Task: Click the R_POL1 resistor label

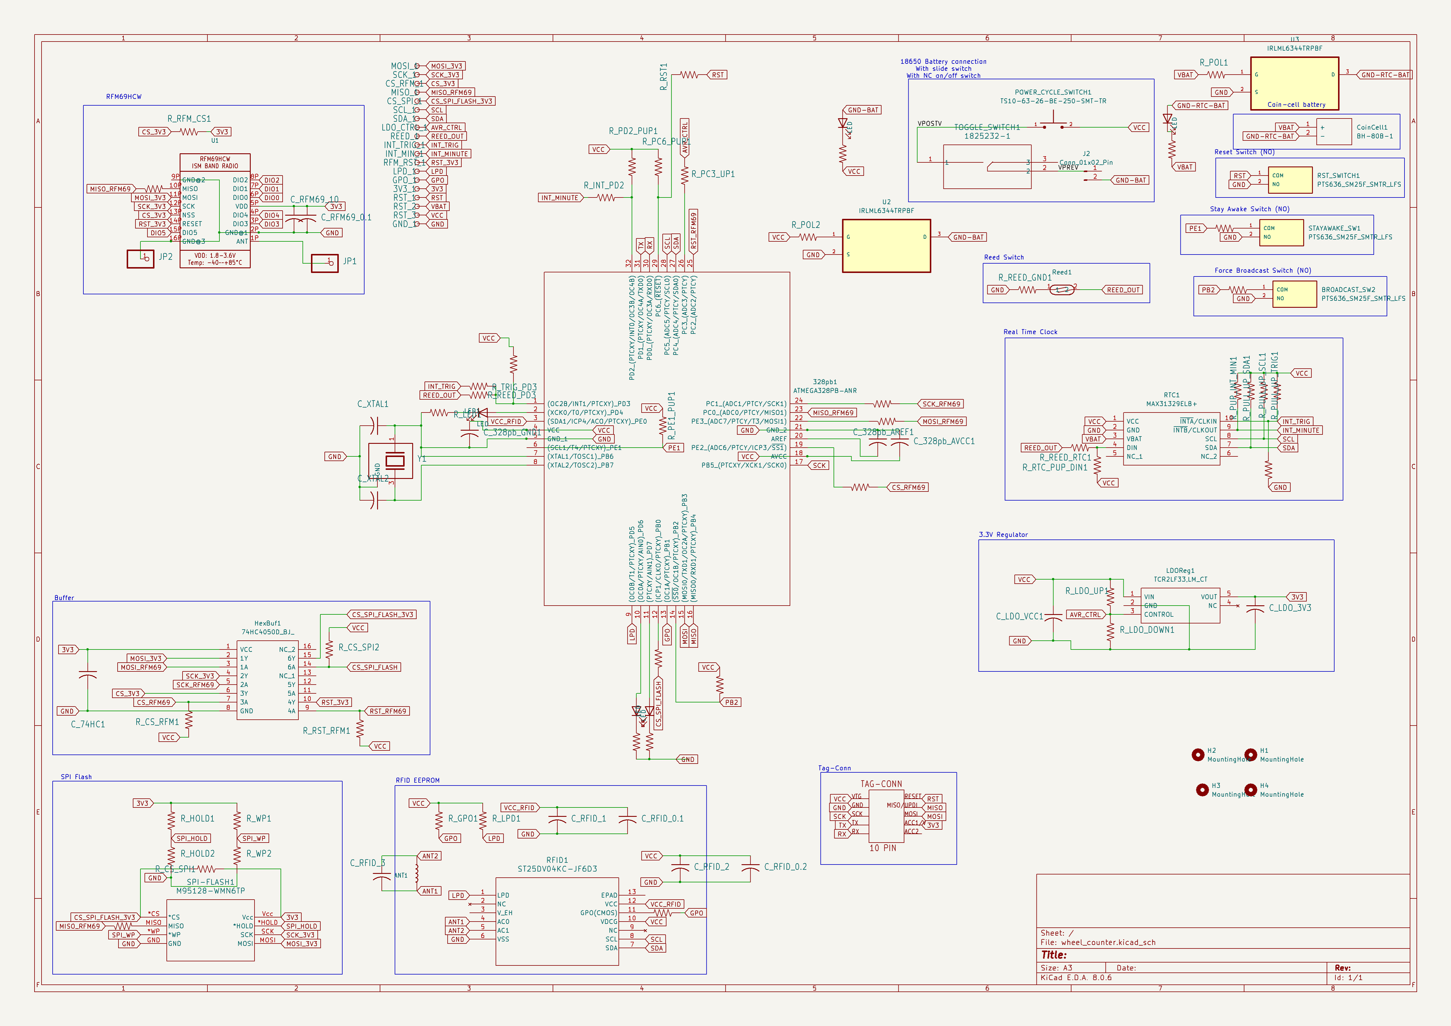Action: [x=1213, y=63]
